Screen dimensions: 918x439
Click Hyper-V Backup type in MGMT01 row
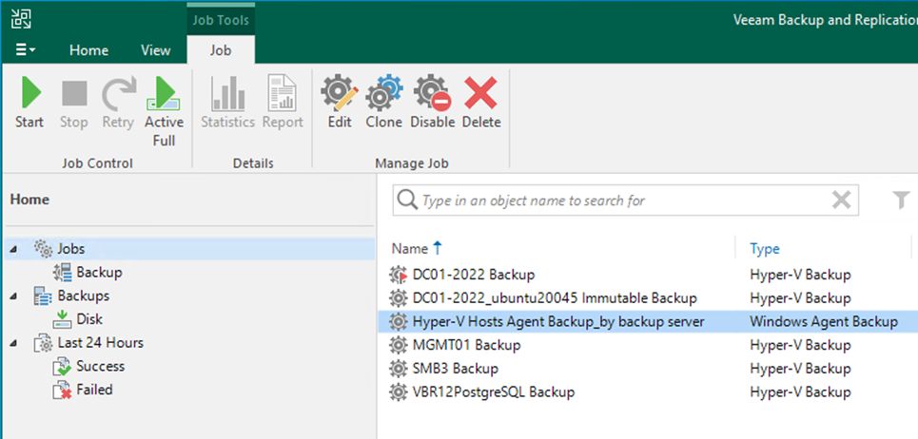[800, 345]
